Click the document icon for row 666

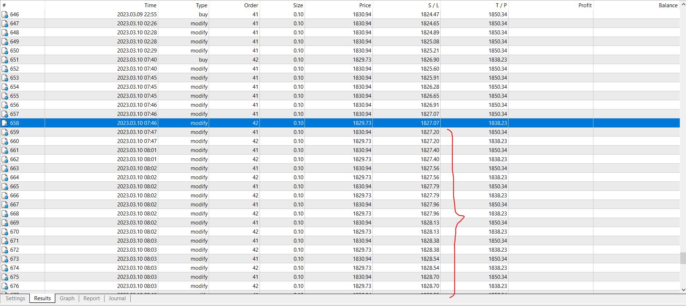click(5, 196)
